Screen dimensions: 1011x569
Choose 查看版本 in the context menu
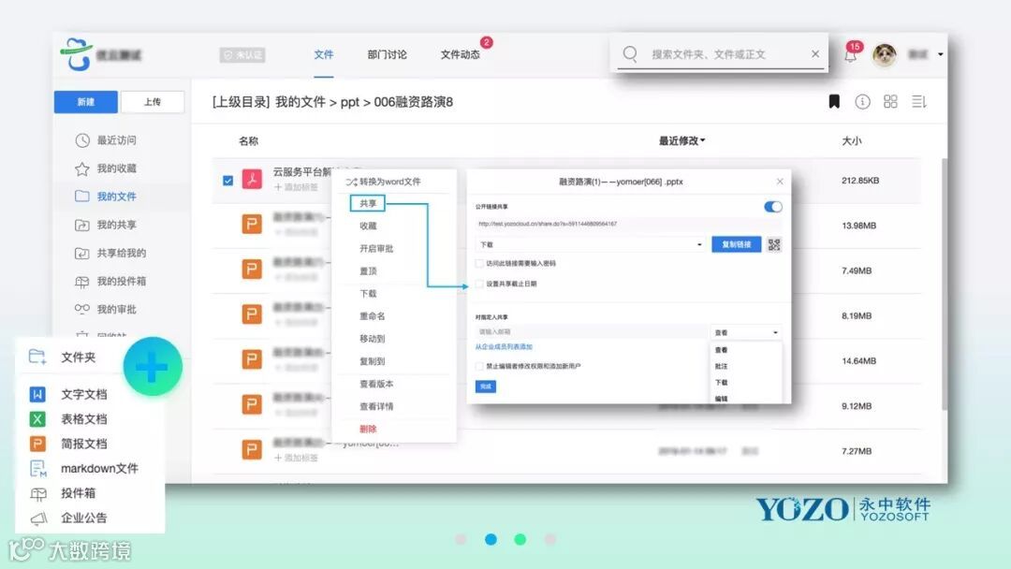tap(376, 384)
